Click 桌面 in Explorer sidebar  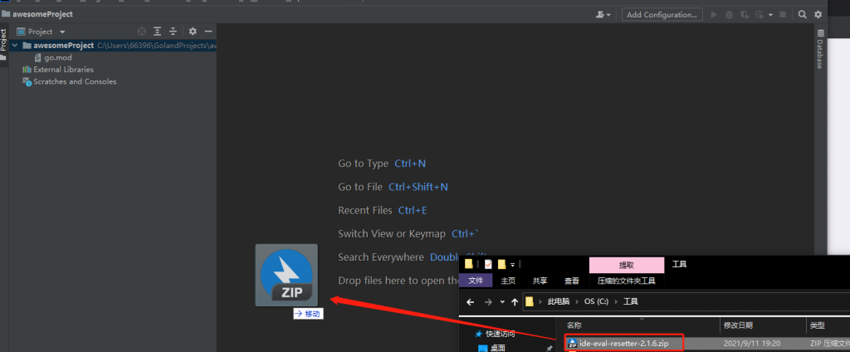498,348
